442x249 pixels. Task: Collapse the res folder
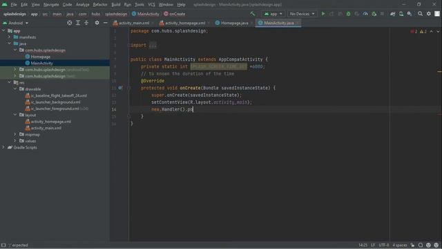coord(9,82)
